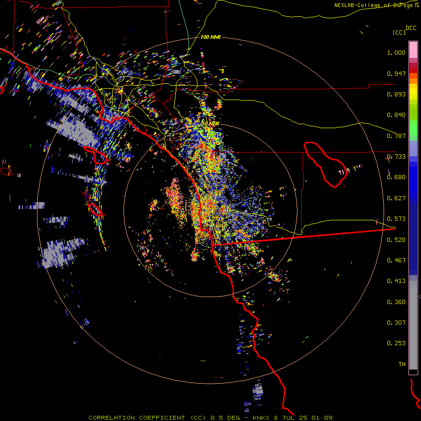The image size is (421, 421).
Task: Pick the gray segment of the color bar
Action: coord(413,325)
